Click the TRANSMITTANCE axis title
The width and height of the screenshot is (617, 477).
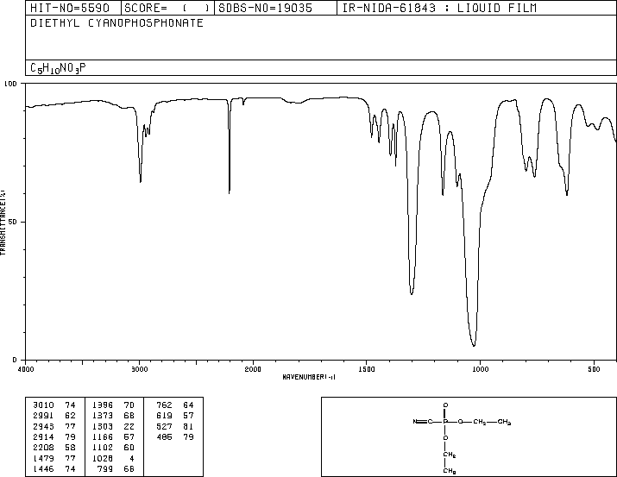tap(3, 223)
